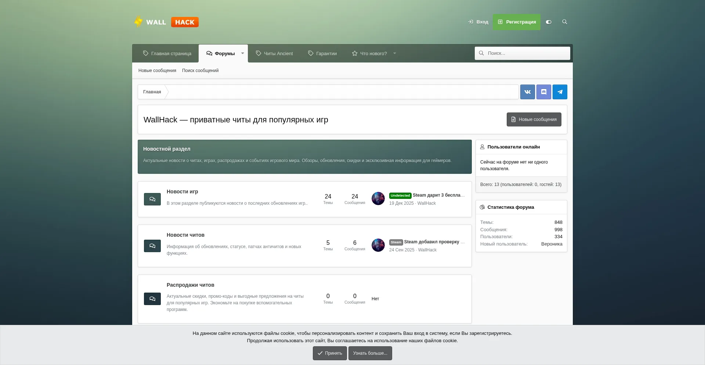Toggle the dark/light theme switch
Screen dimensions: 705x365
[549, 22]
